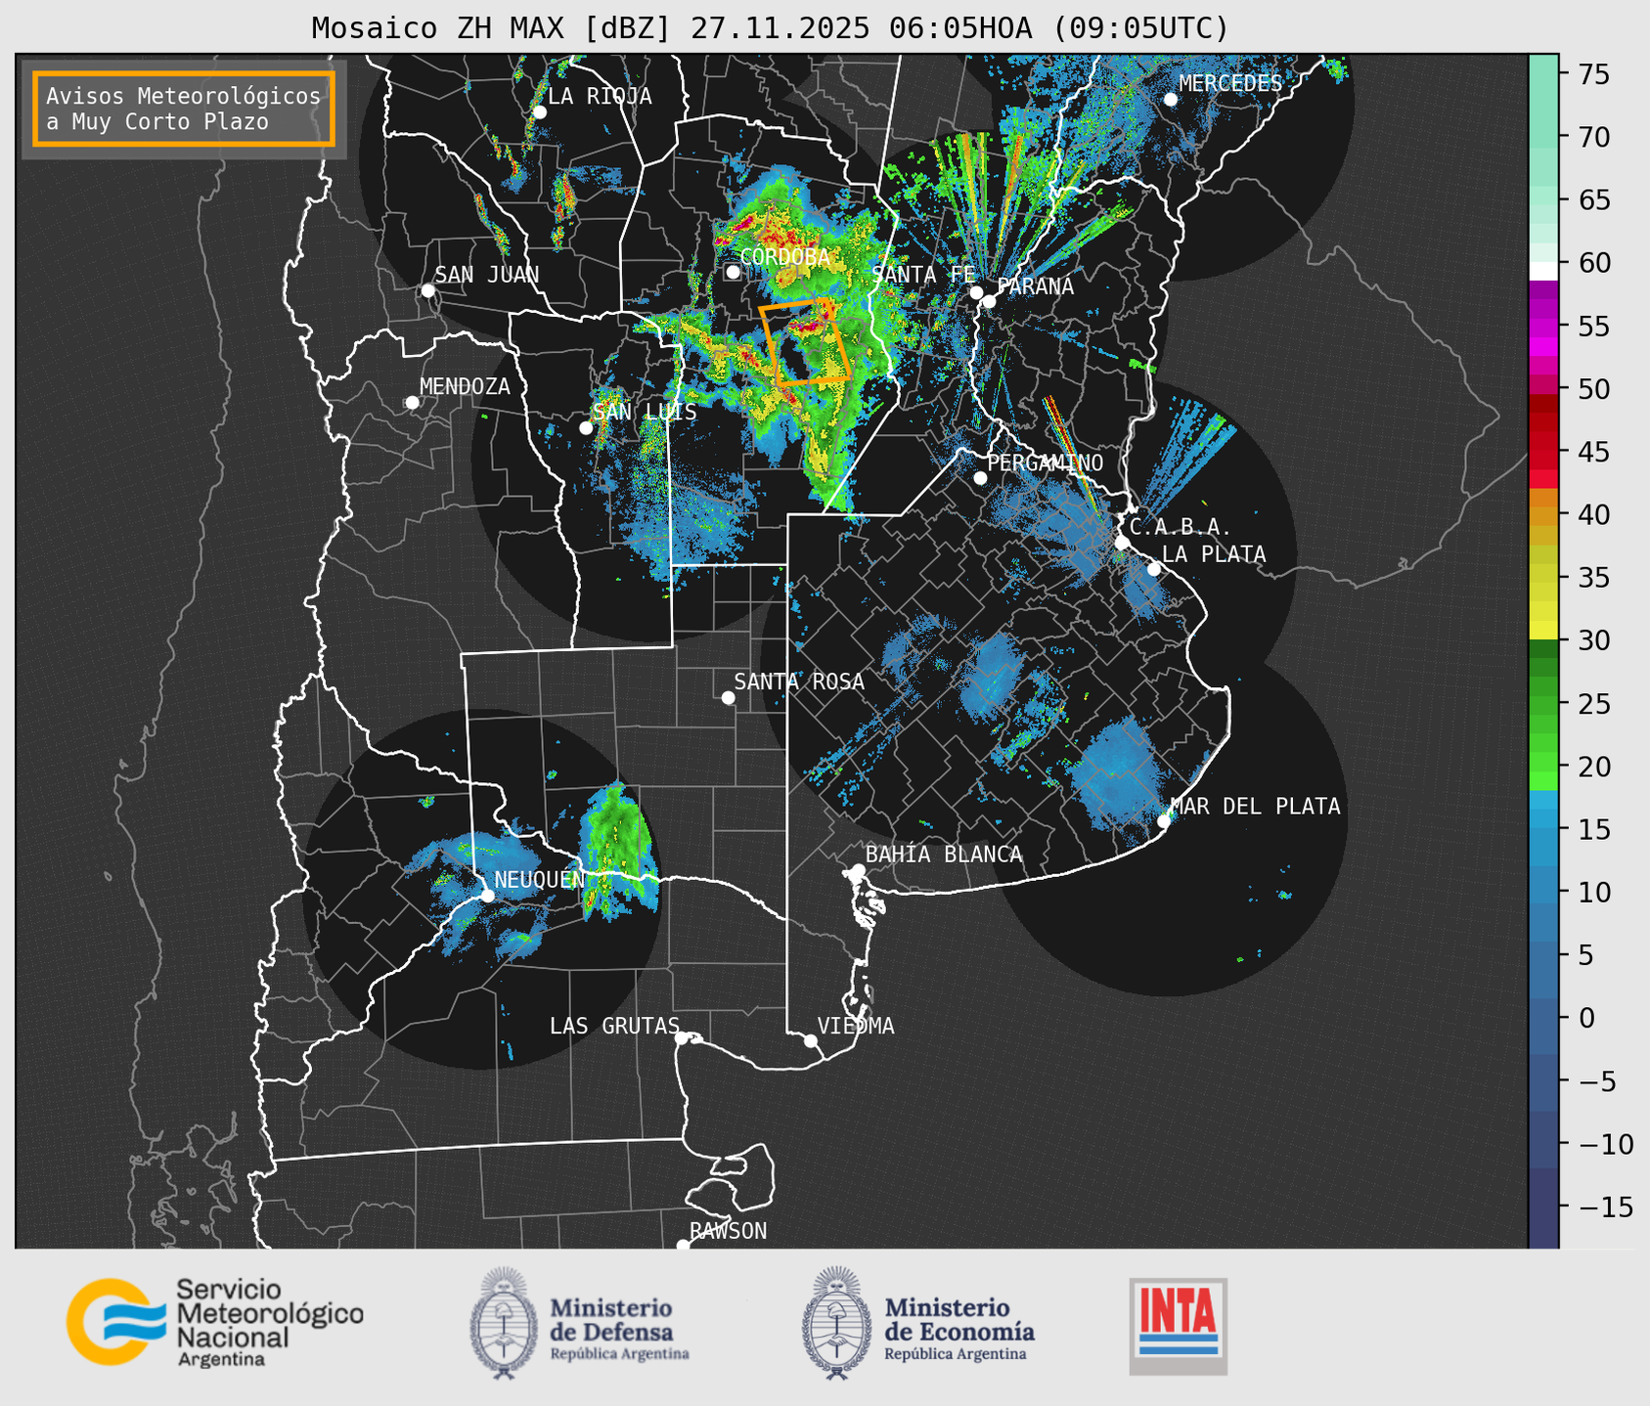This screenshot has width=1650, height=1406.
Task: Click the Servicio Meteorológico Nacional logo
Action: (x=214, y=1322)
